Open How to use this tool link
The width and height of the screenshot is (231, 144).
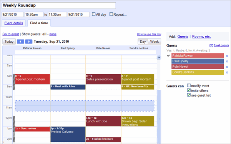pyautogui.click(x=149, y=34)
